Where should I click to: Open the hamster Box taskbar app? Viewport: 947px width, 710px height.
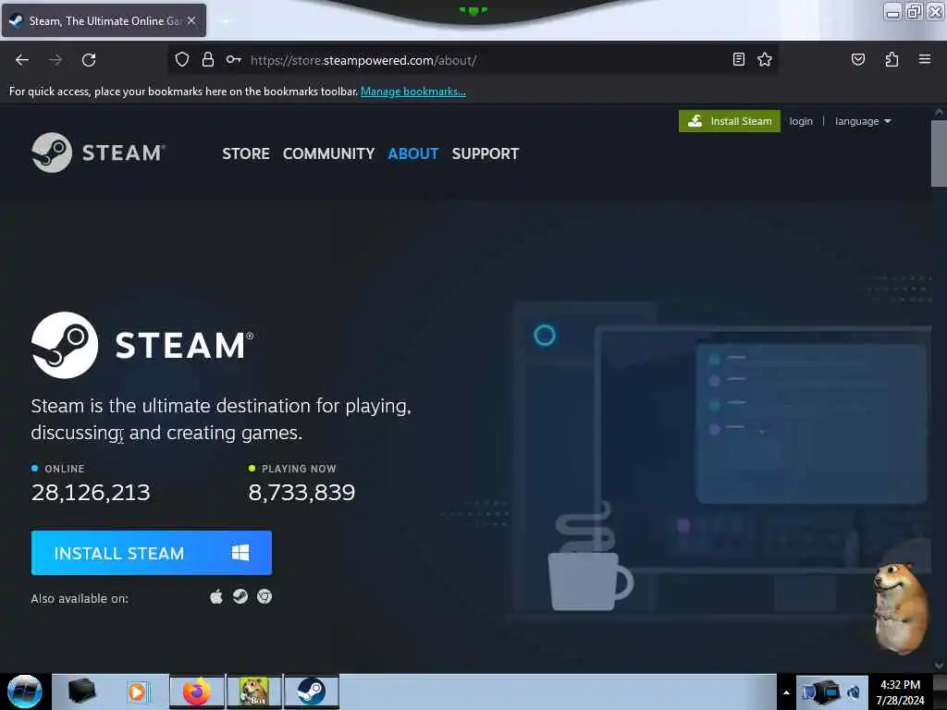[254, 692]
